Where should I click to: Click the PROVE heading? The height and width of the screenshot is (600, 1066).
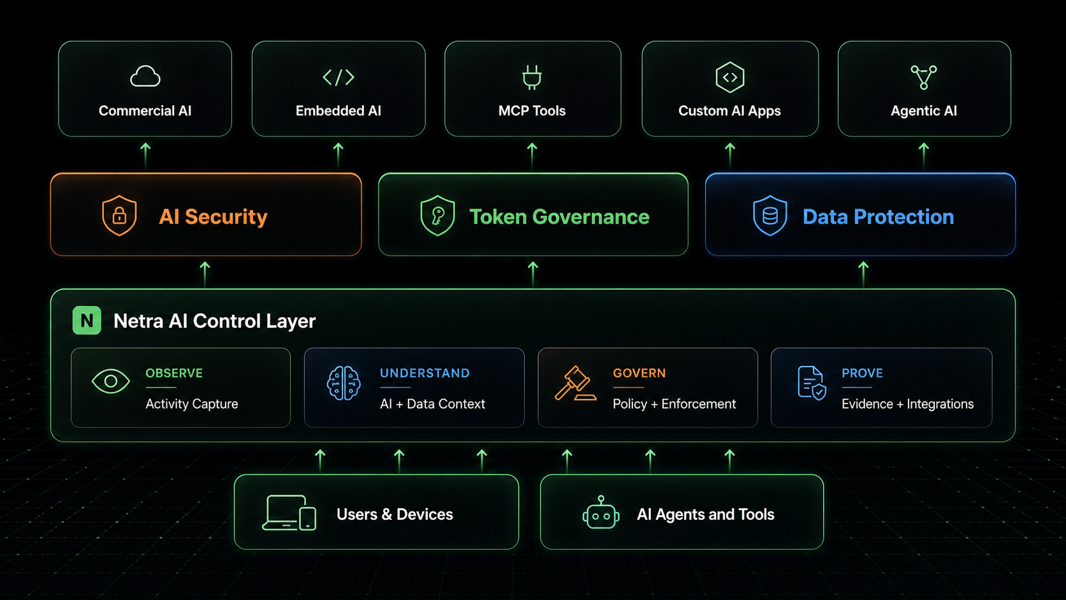pyautogui.click(x=862, y=373)
